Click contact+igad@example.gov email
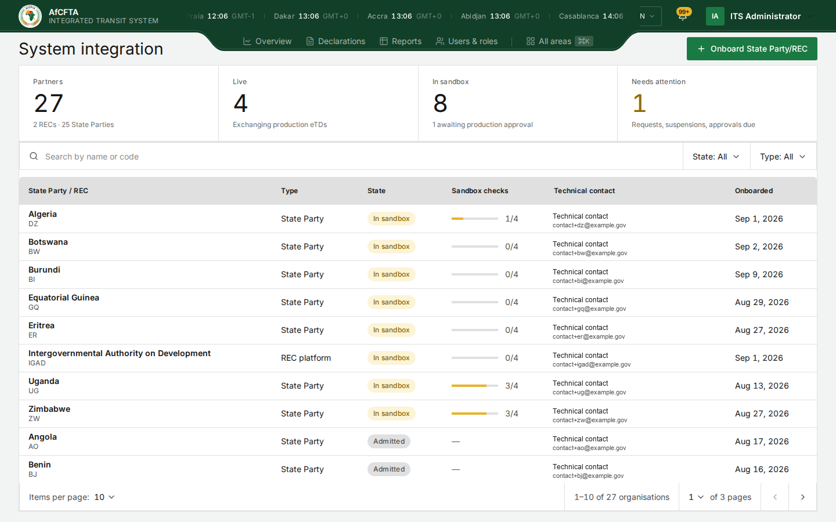 (592, 364)
